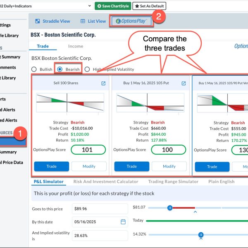Click the $844.00 profit value
This screenshot has height=248, width=248.
(x=158, y=134)
